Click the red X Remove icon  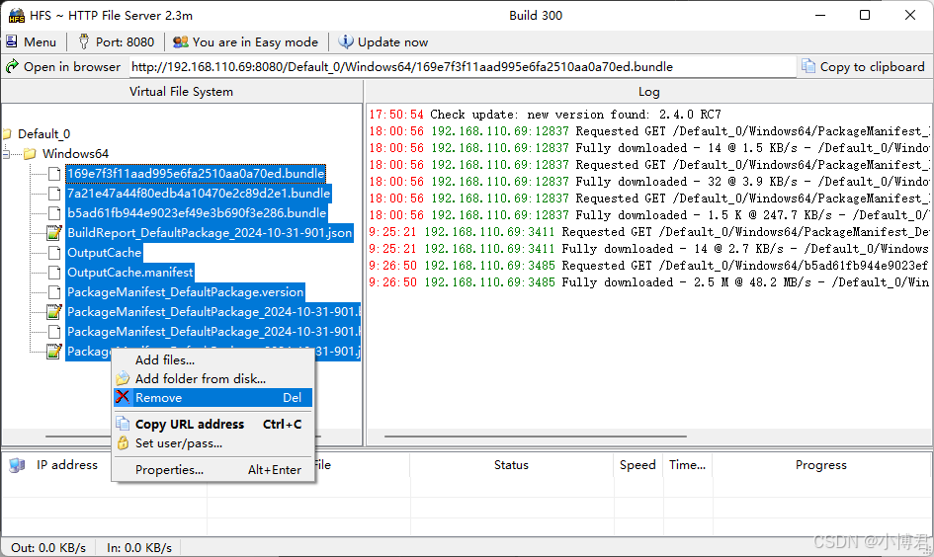[x=123, y=397]
